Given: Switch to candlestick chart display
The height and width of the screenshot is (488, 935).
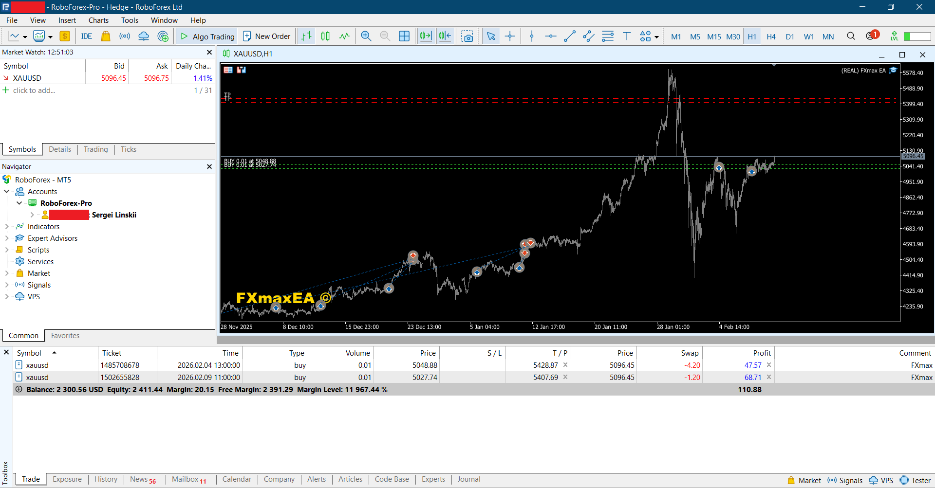Looking at the screenshot, I should tap(325, 36).
